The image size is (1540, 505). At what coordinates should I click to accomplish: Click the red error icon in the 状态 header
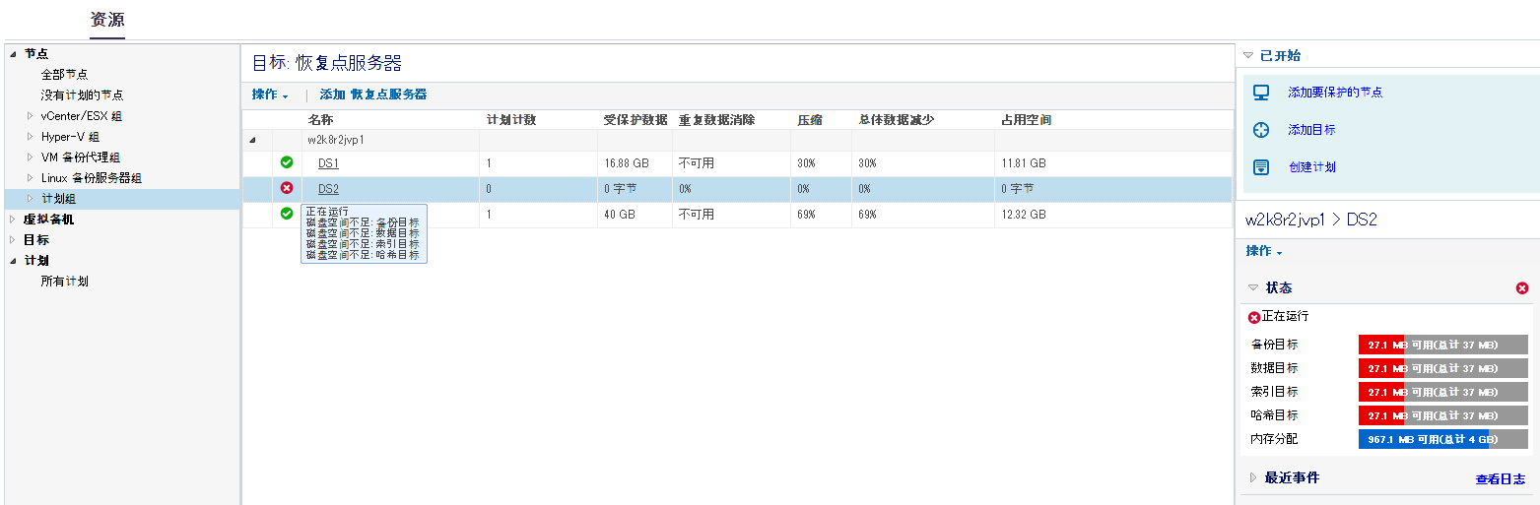coord(1522,287)
